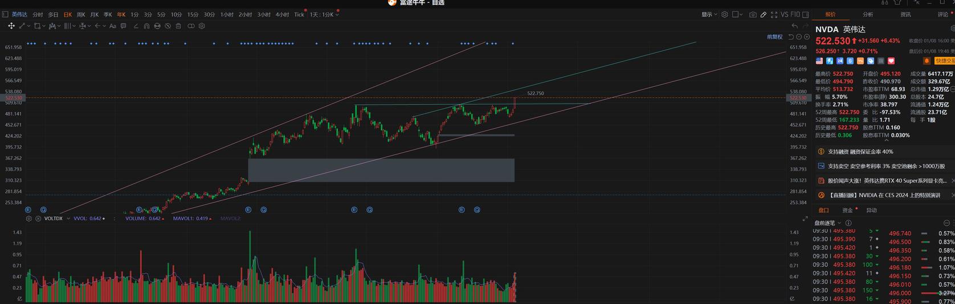
Task: Select the rectangle shape drawing tool
Action: coord(37,26)
